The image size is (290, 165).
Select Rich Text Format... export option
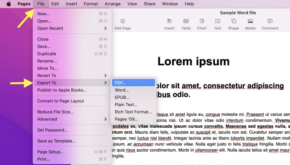click(x=133, y=112)
